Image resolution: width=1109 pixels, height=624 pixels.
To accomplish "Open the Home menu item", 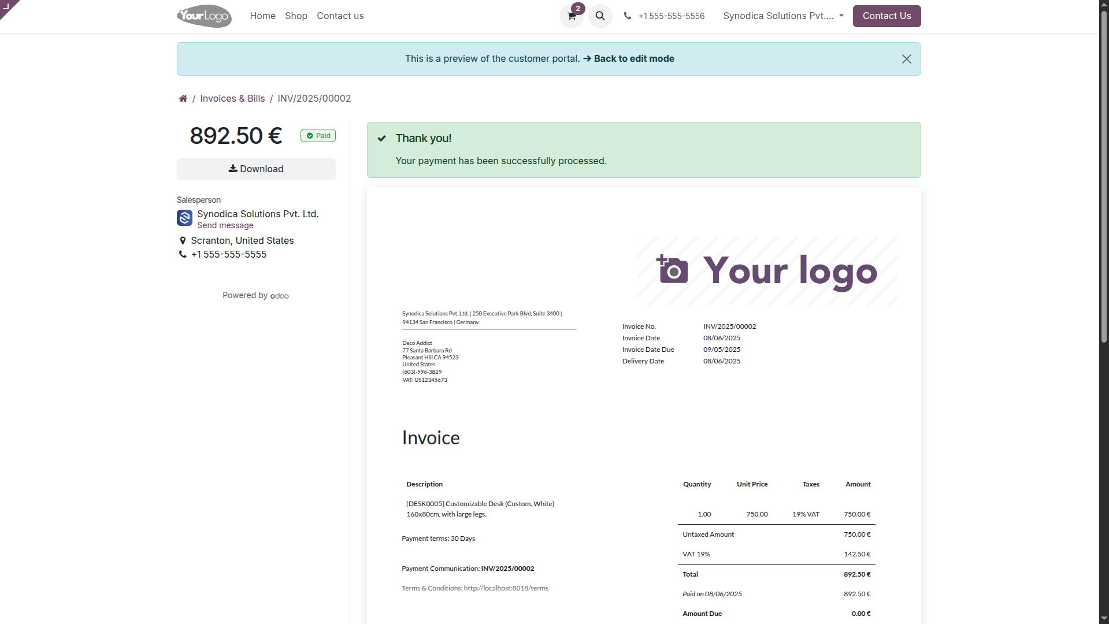I will click(263, 16).
